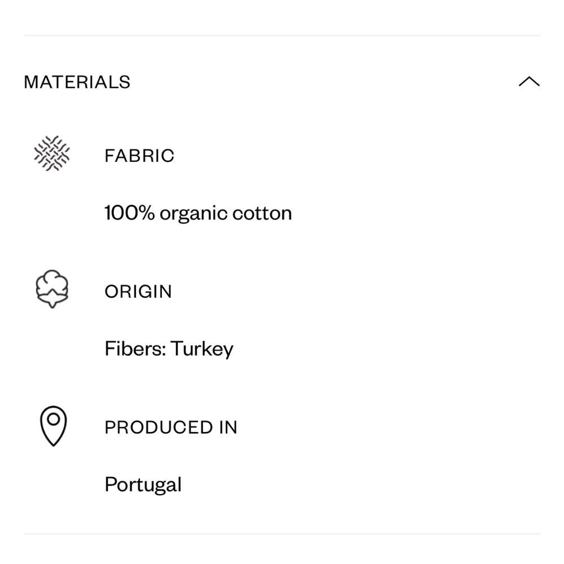
Task: Click the Portugal production country text
Action: pos(143,485)
